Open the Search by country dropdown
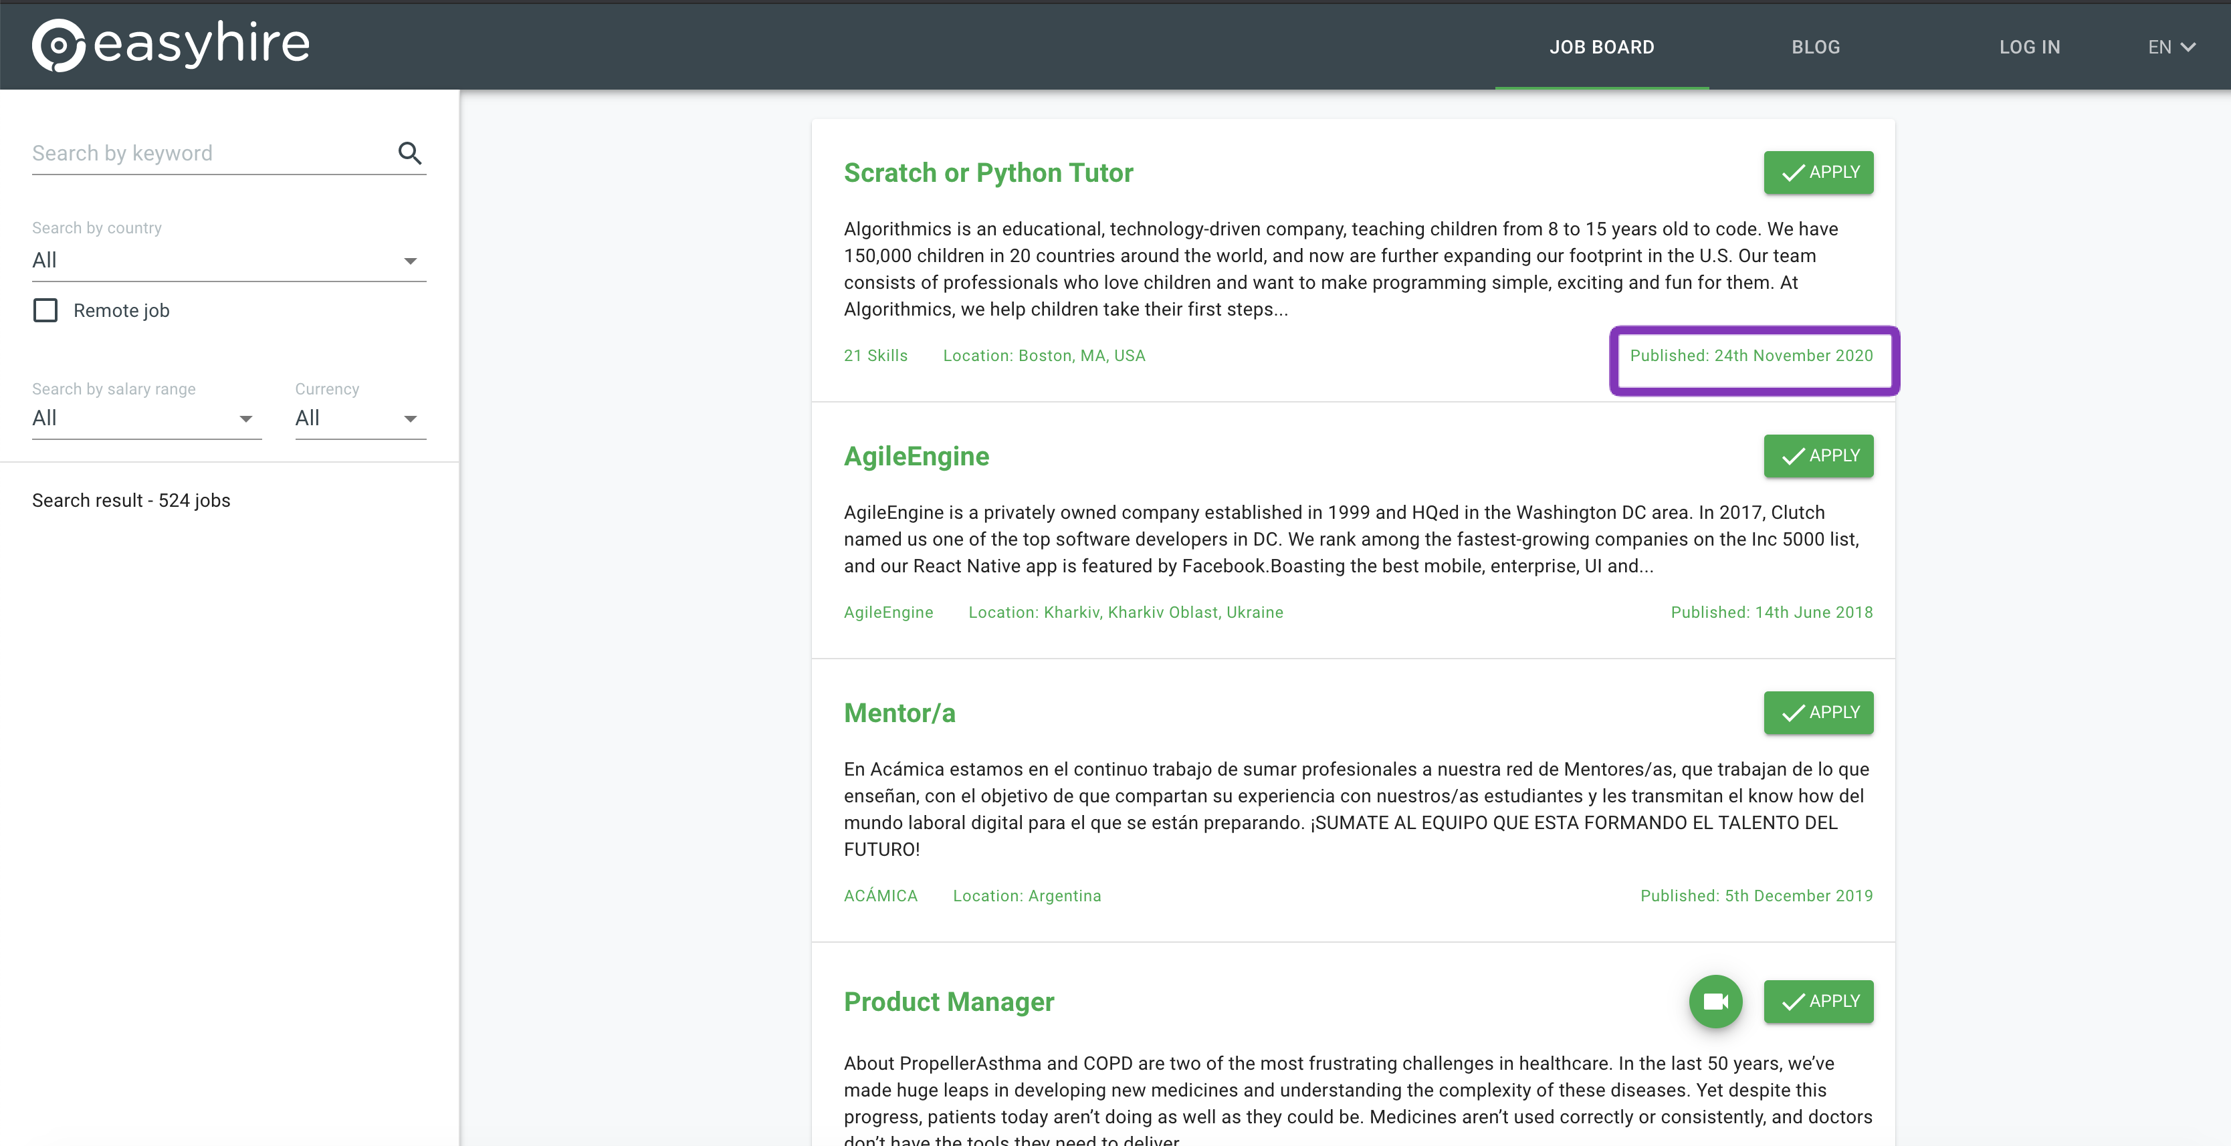 click(x=228, y=261)
